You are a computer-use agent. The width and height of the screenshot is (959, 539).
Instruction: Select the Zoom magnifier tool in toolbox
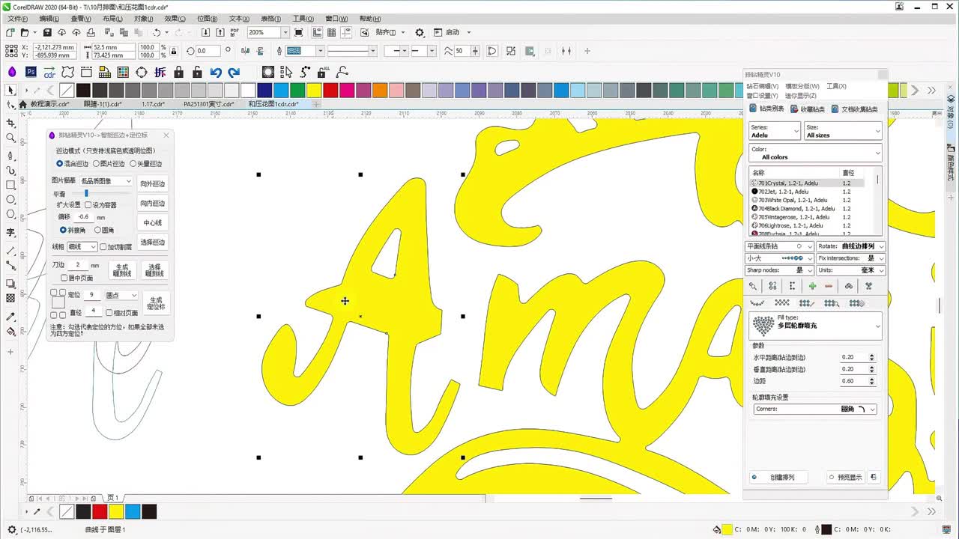(10, 138)
